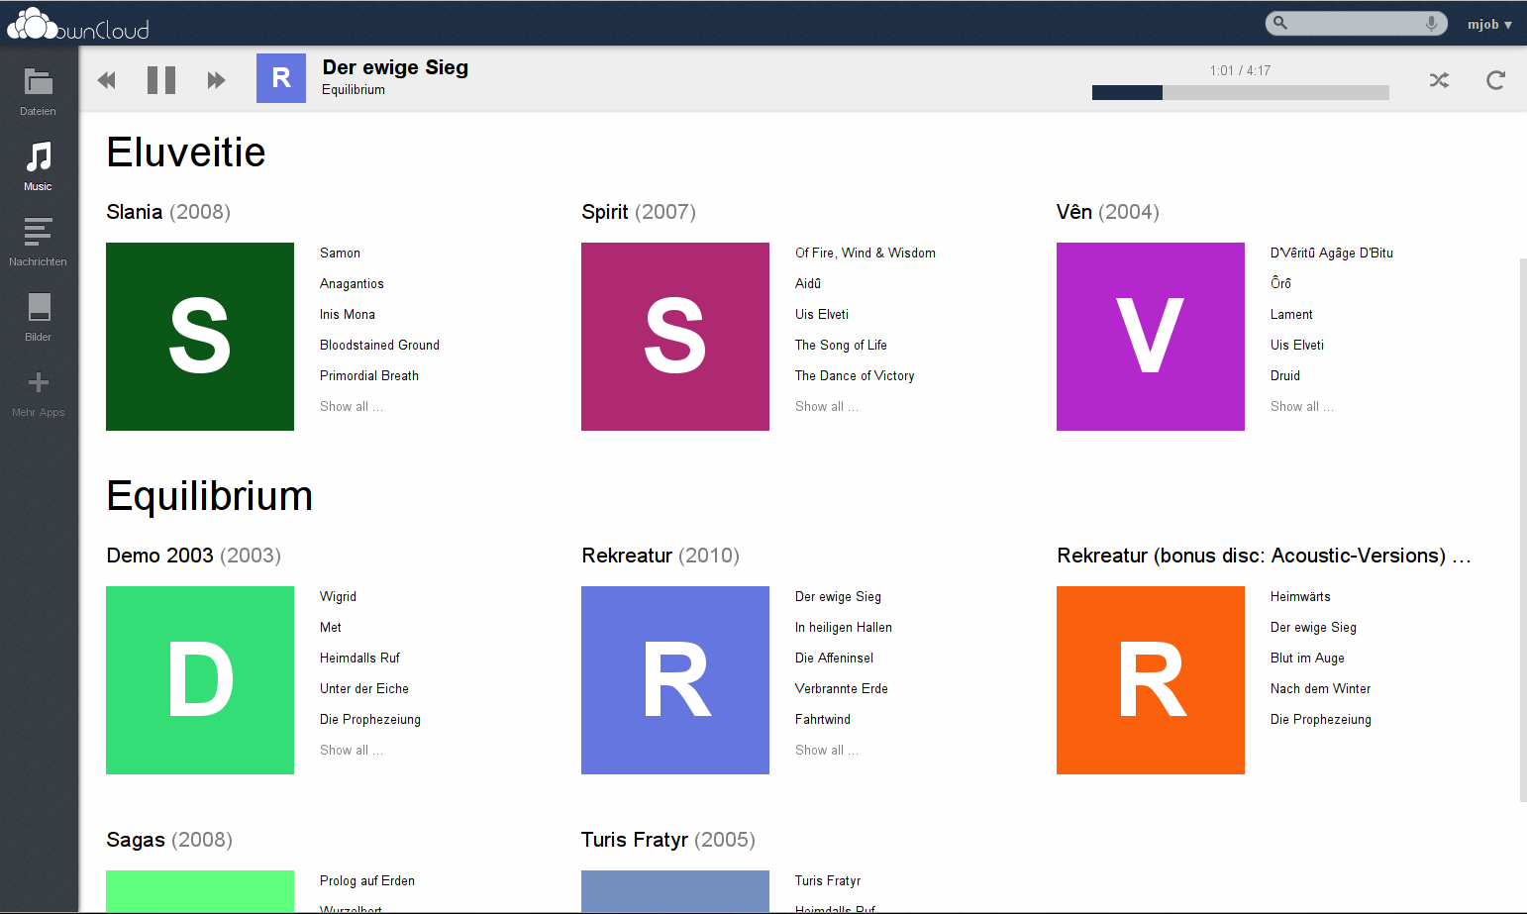Play the track Prolog auf Erden
Image resolution: width=1527 pixels, height=914 pixels.
pyautogui.click(x=367, y=881)
